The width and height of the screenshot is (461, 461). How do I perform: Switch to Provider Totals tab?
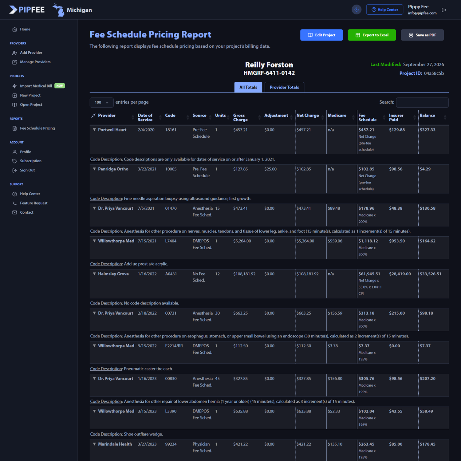tap(284, 87)
